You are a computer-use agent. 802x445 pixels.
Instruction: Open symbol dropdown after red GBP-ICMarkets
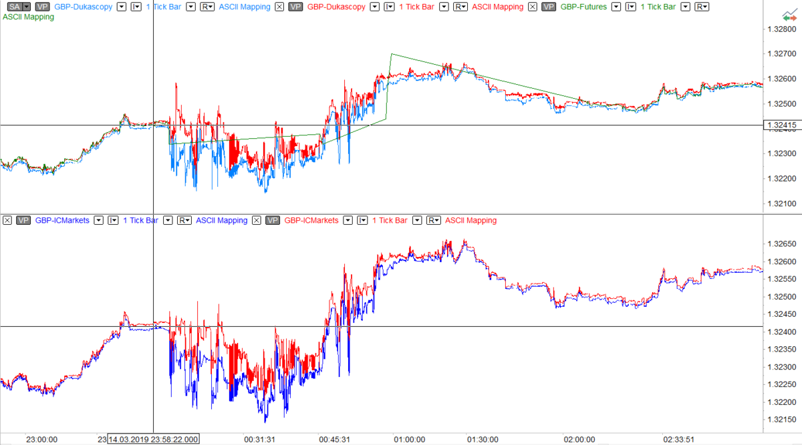(348, 220)
